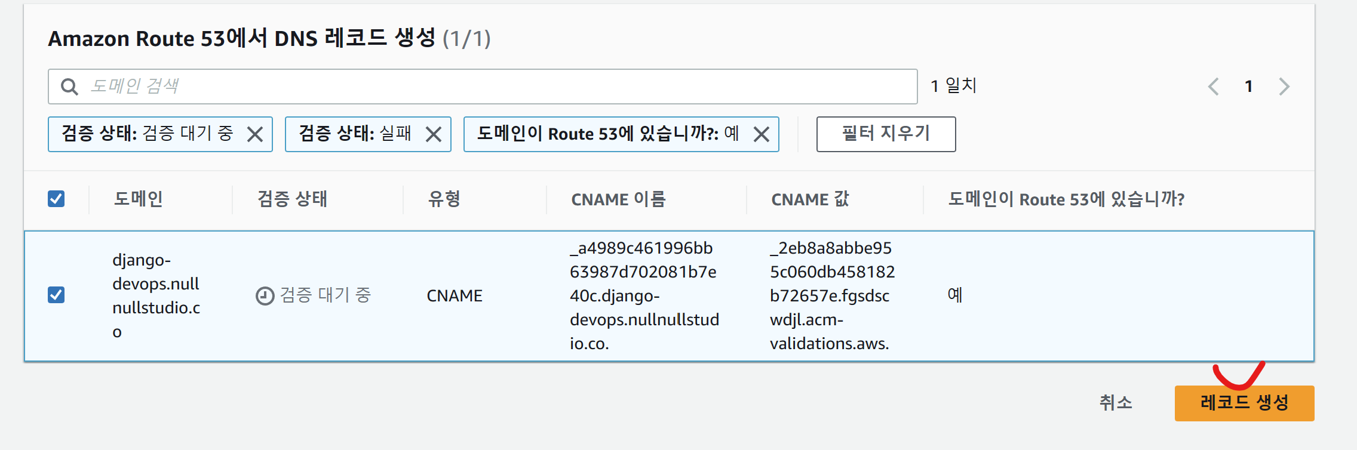The height and width of the screenshot is (450, 1357).
Task: Click the CNAME type cell
Action: pyautogui.click(x=455, y=296)
